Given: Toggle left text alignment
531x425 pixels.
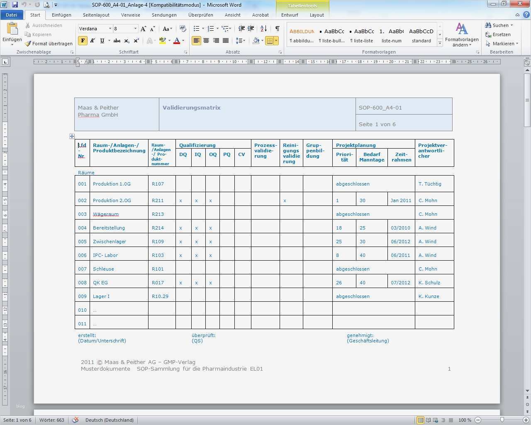Looking at the screenshot, I should click(x=196, y=41).
